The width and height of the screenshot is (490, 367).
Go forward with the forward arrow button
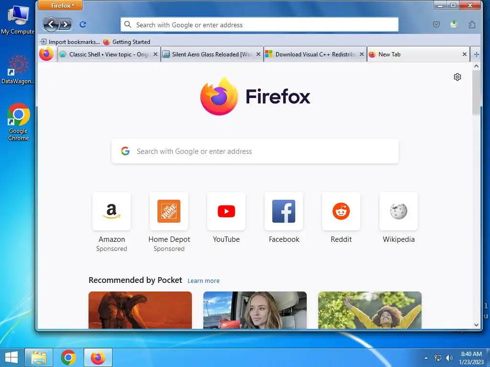pyautogui.click(x=65, y=24)
